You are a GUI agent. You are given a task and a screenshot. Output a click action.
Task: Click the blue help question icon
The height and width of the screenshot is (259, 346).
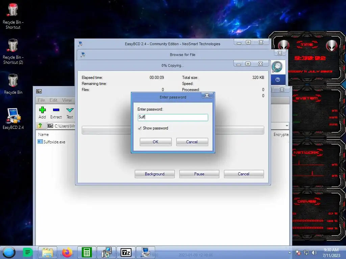tap(278, 80)
